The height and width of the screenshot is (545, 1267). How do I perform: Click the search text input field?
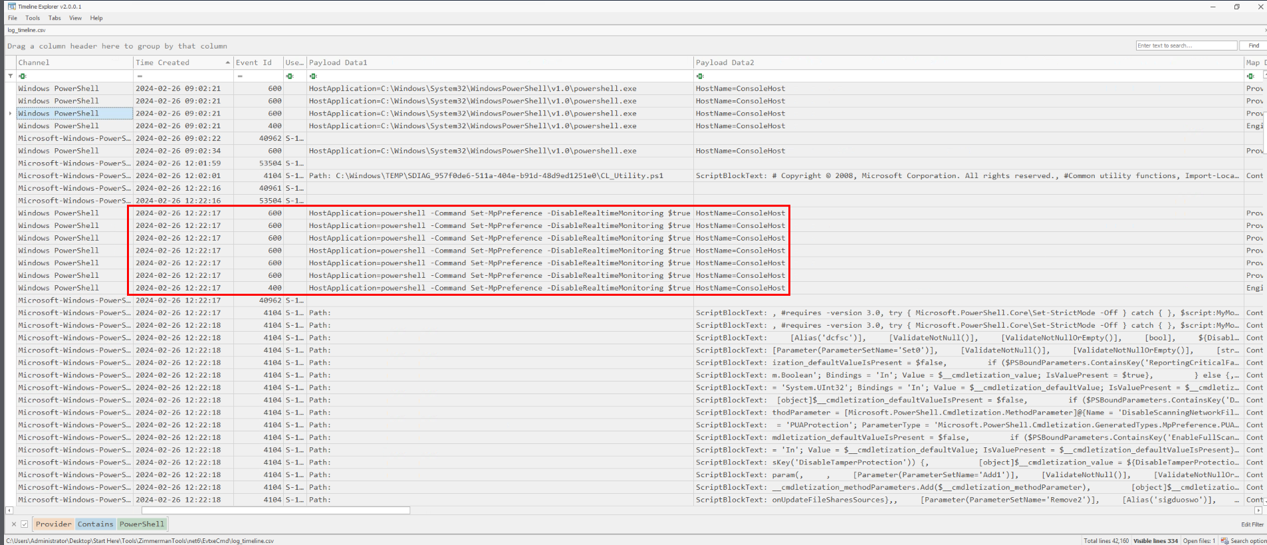coord(1187,45)
